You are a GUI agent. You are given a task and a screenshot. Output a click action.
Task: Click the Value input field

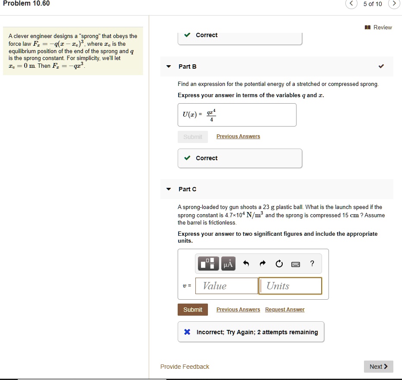227,286
